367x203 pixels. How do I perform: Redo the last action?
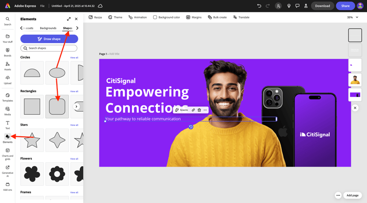coord(268,6)
